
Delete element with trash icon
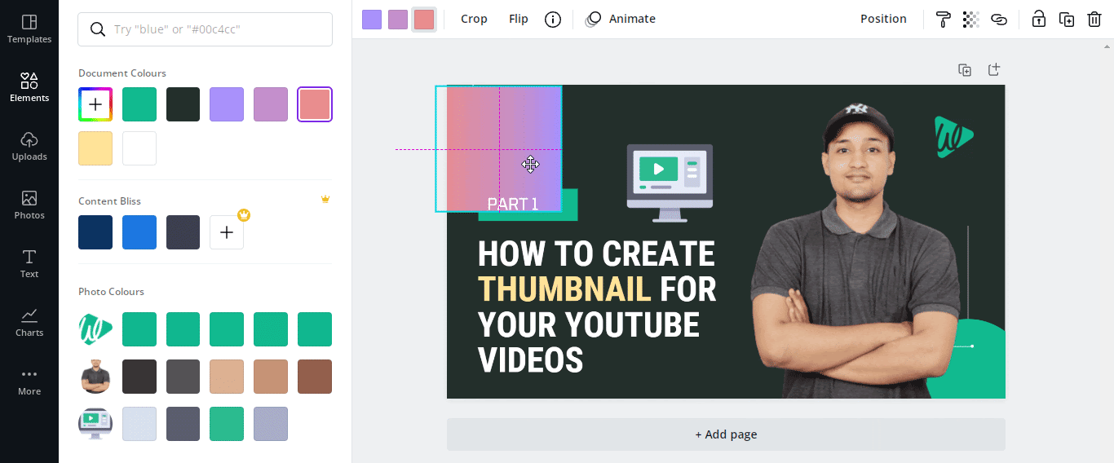pos(1094,20)
